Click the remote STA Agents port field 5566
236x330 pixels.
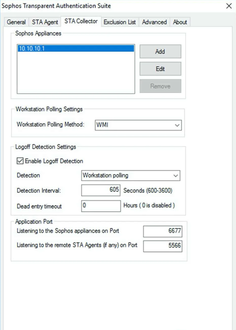(x=163, y=246)
